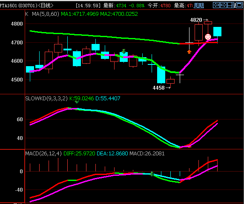Viewport: 244px width, 204px height.
Task: Click the 日线 daily chart label
Action: tap(46, 6)
